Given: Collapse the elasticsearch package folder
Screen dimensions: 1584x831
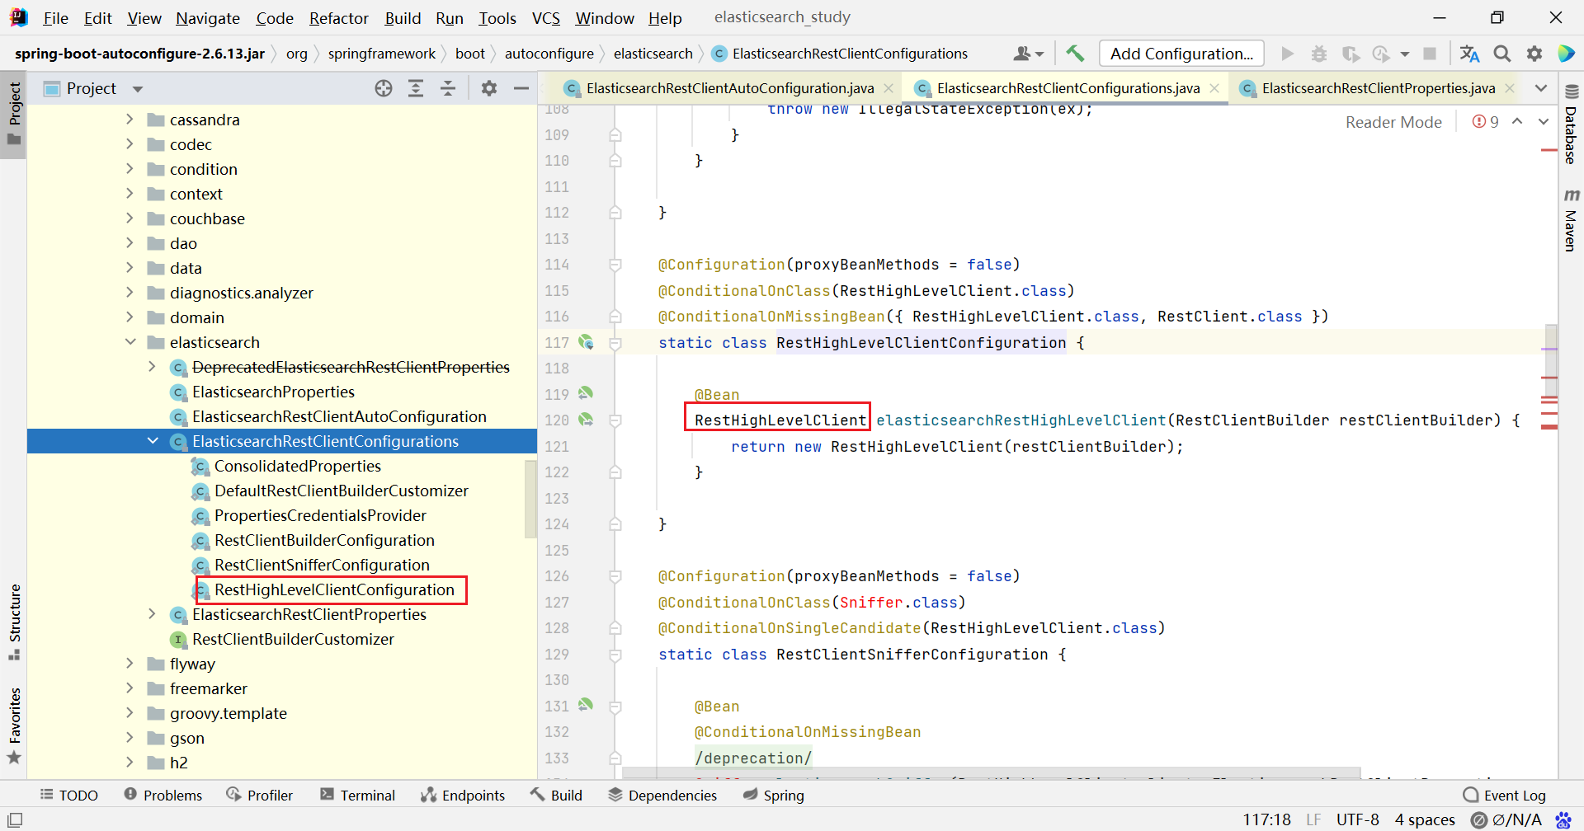Looking at the screenshot, I should [130, 342].
